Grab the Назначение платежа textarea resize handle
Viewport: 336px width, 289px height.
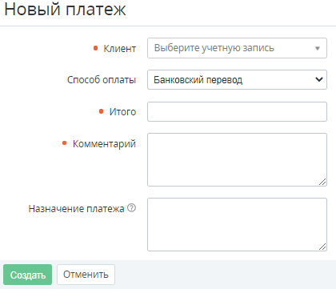pos(322,247)
